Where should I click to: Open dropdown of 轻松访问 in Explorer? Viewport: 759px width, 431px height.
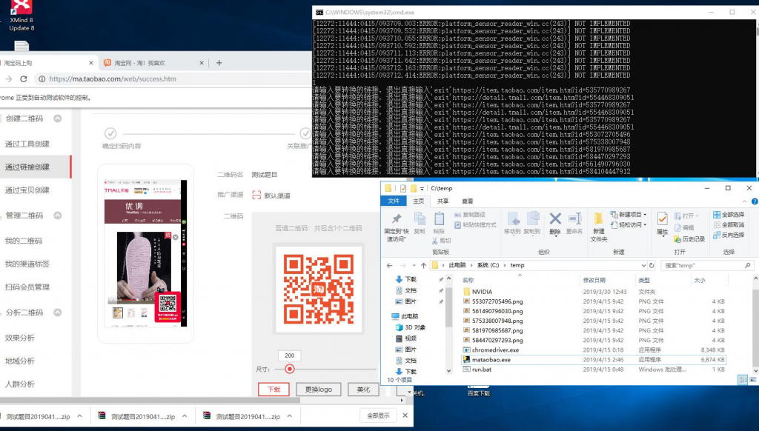pos(646,224)
